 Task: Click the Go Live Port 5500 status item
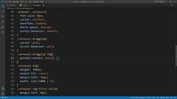165,98
